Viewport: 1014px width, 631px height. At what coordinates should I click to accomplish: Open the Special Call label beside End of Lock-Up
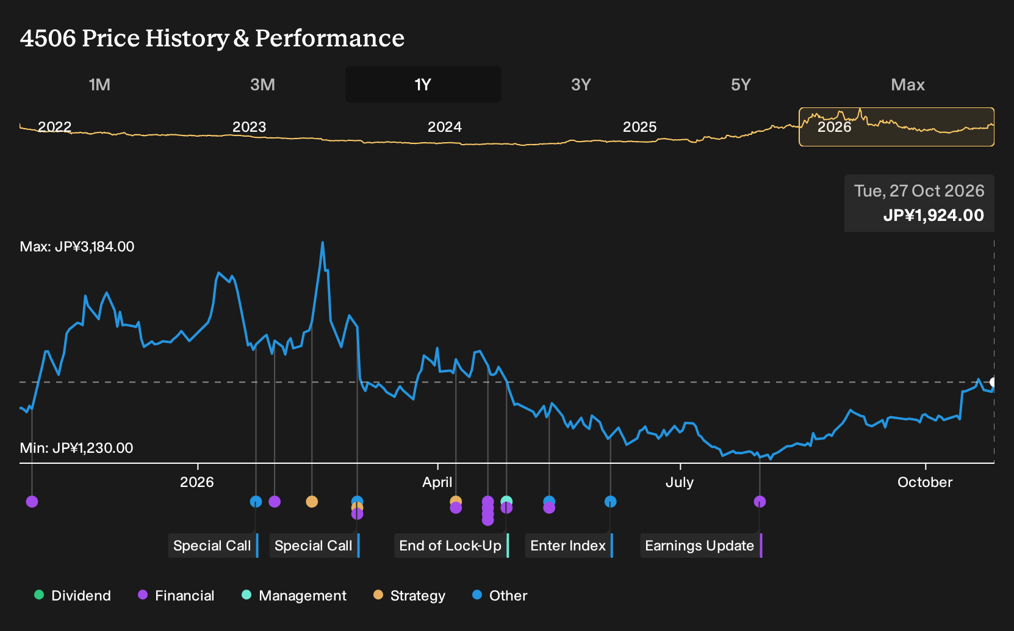314,546
